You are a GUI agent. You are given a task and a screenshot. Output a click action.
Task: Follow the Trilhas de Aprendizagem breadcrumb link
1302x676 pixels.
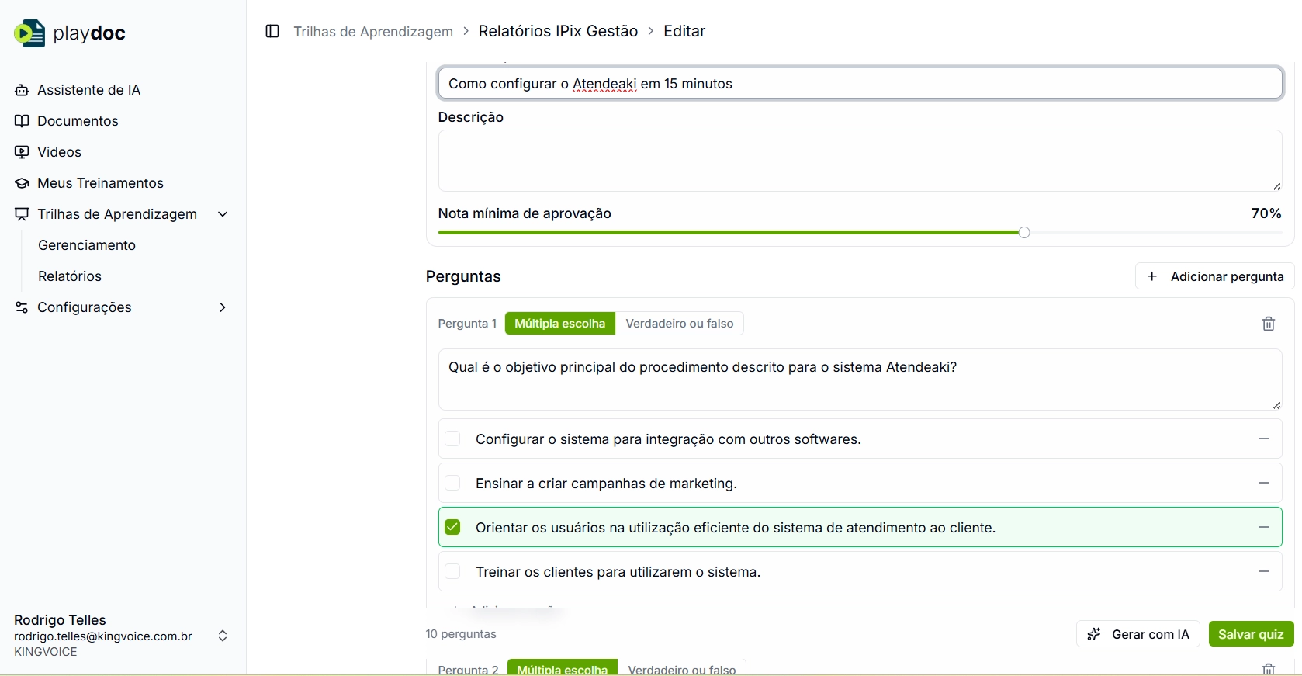pos(373,31)
